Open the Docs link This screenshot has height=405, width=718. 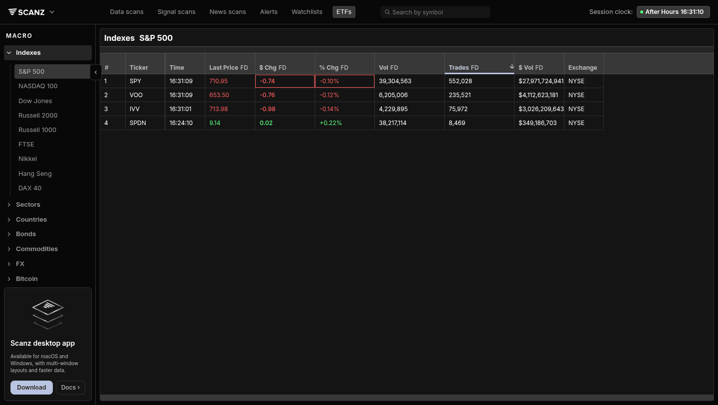pyautogui.click(x=70, y=388)
